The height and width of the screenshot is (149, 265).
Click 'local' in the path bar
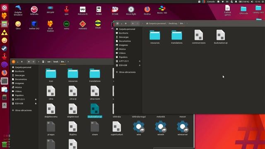(x=55, y=62)
